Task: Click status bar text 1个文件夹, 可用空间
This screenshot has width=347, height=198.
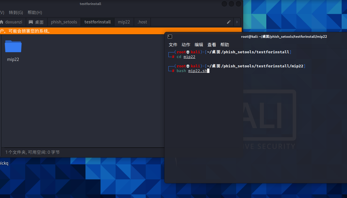Action: (x=32, y=152)
